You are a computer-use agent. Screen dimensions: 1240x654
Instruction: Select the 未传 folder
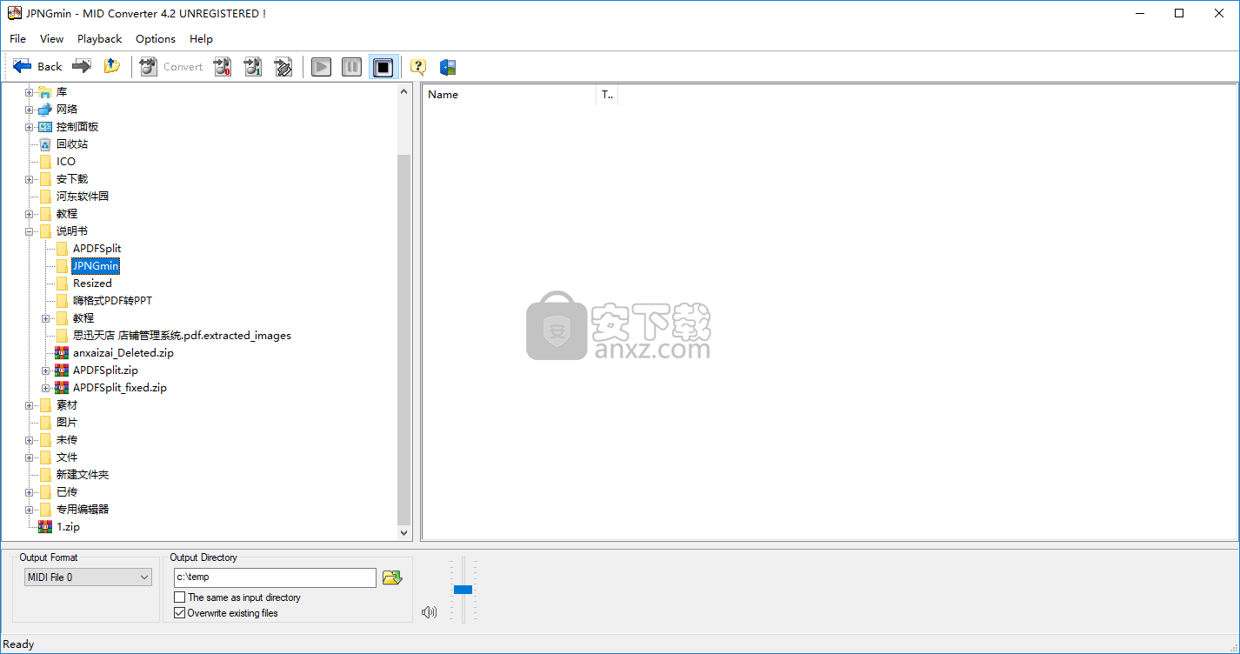67,440
